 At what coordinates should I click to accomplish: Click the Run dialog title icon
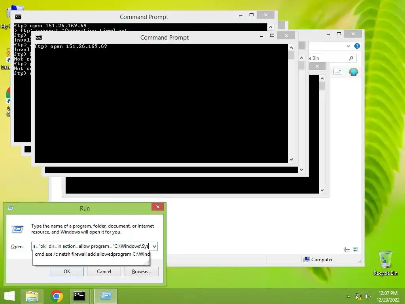pyautogui.click(x=11, y=208)
